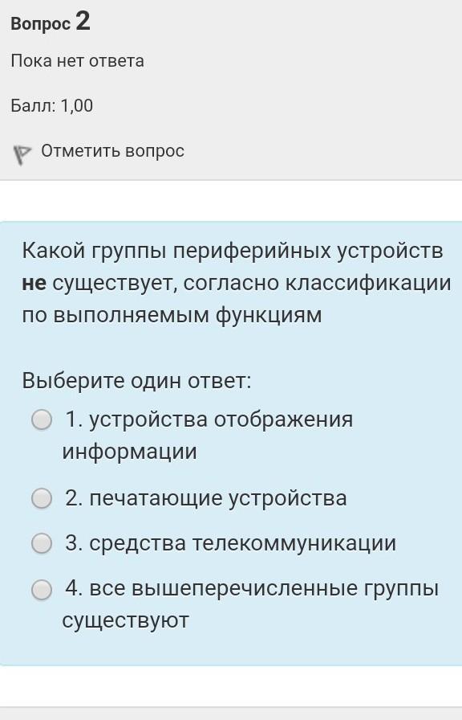This screenshot has height=720, width=462.
Task: Select radio button for 'печатающие устройства'
Action: [x=42, y=498]
